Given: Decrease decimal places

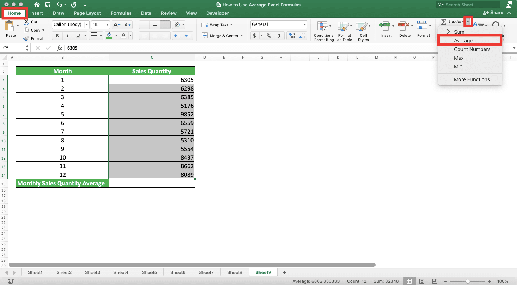Looking at the screenshot, I should 302,36.
